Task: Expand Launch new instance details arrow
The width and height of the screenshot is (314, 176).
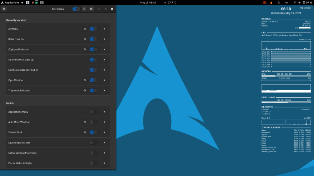Action: coord(105,143)
